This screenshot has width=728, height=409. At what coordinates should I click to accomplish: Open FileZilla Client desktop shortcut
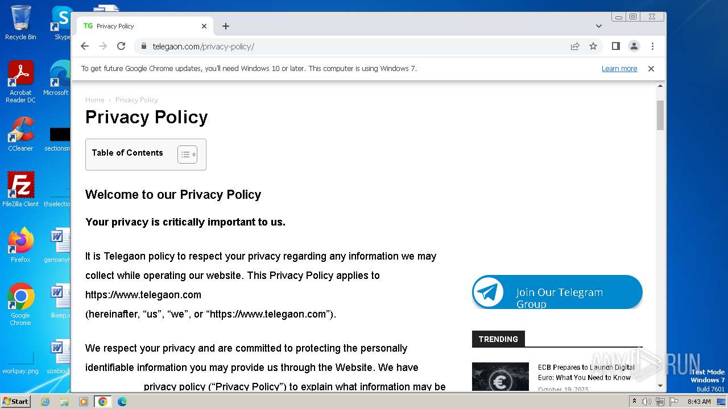coord(20,189)
